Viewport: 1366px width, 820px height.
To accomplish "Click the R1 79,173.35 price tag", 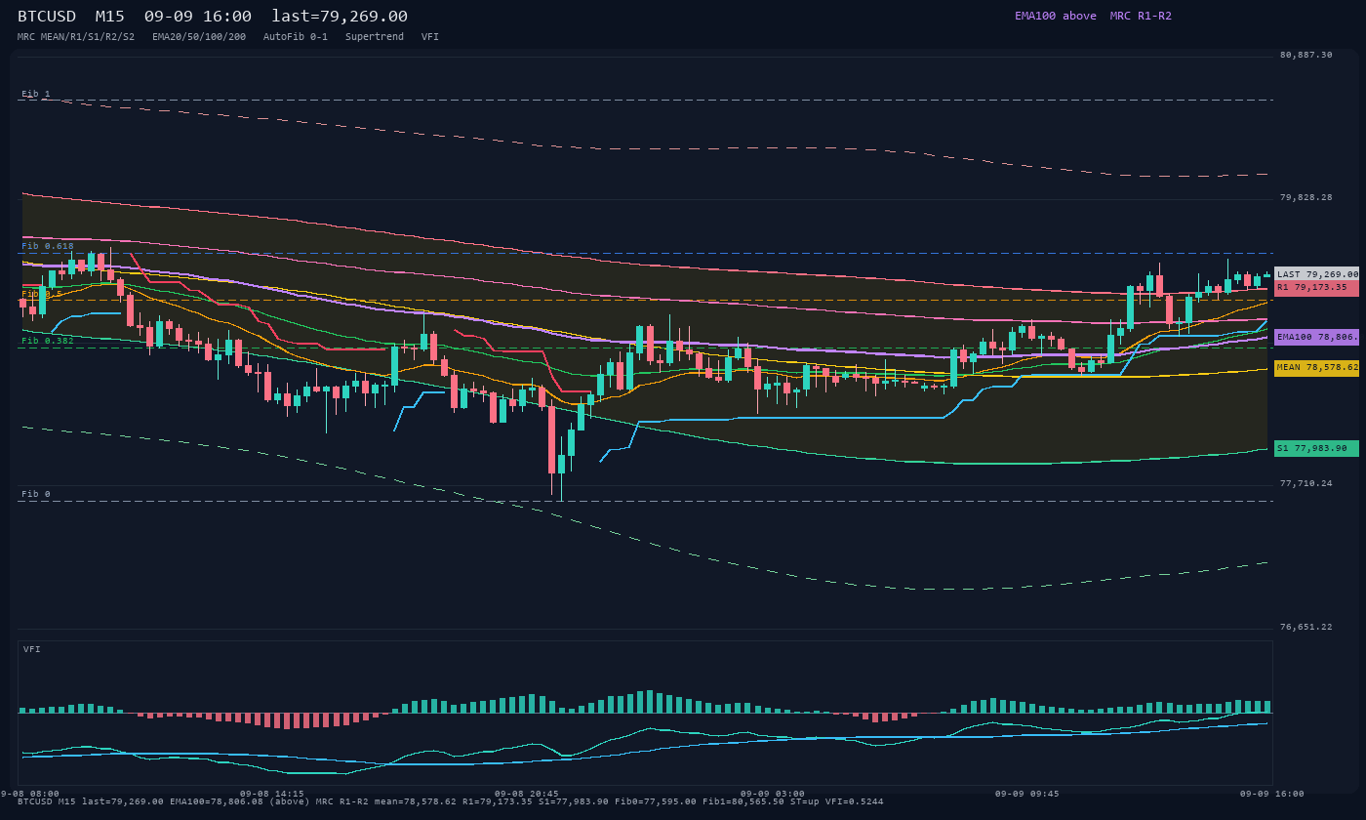I will [x=1316, y=288].
